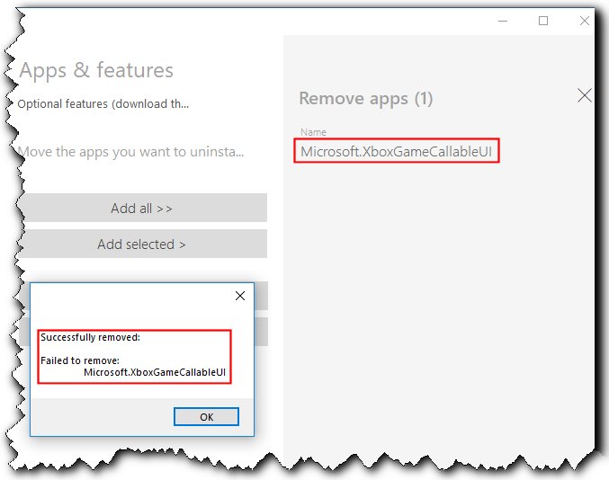The height and width of the screenshot is (480, 609).
Task: Click lower gray button partly hidden behind dialog
Action: coord(260,331)
